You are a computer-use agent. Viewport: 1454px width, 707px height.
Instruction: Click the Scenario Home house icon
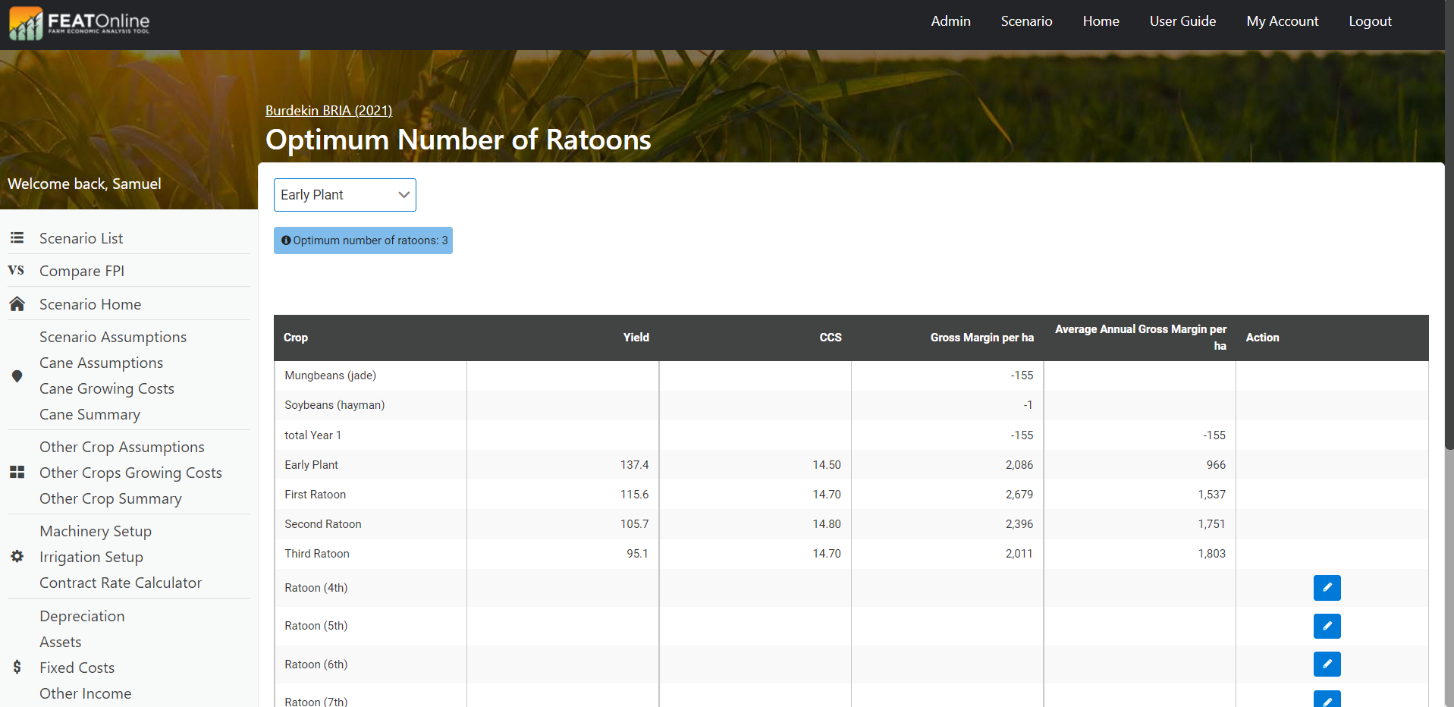(17, 304)
